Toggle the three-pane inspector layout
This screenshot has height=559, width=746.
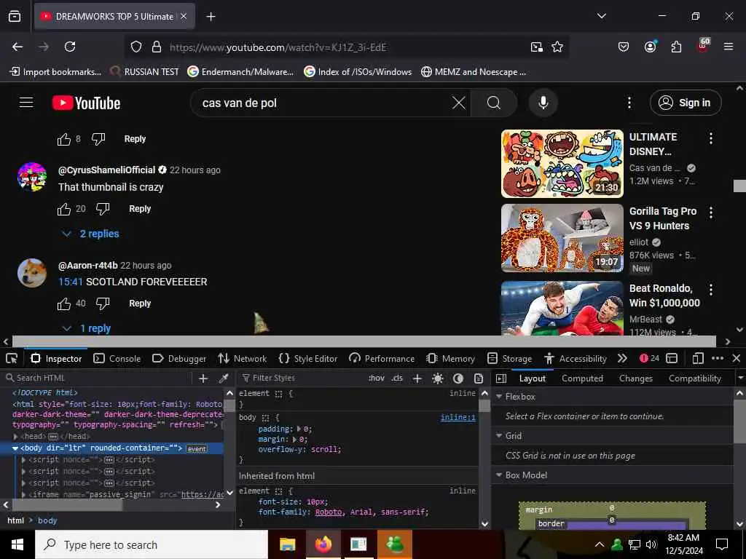pyautogui.click(x=501, y=378)
